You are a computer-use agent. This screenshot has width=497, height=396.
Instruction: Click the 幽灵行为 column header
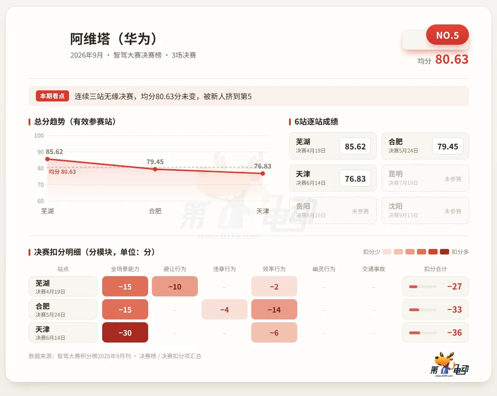[324, 269]
